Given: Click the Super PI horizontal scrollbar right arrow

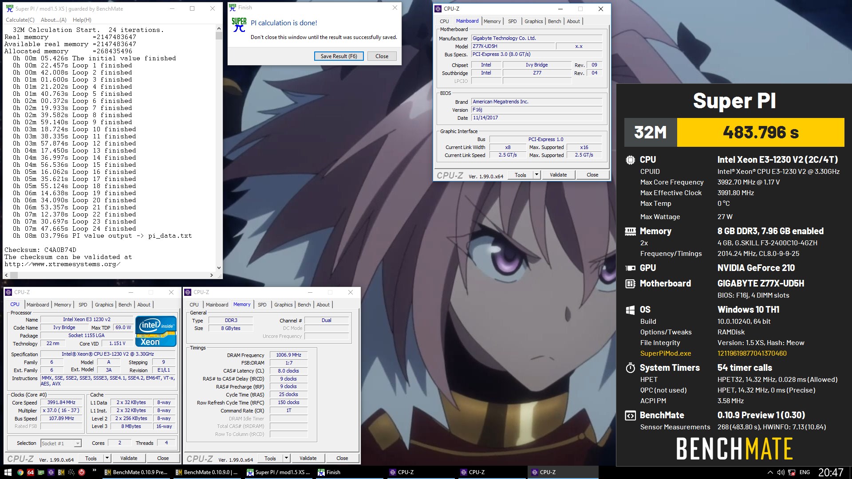Looking at the screenshot, I should (212, 275).
